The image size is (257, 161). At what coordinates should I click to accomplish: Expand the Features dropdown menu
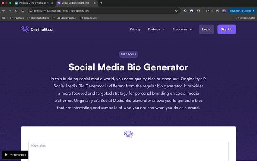[x=156, y=29]
